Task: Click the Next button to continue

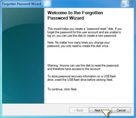Action: pyautogui.click(x=99, y=110)
